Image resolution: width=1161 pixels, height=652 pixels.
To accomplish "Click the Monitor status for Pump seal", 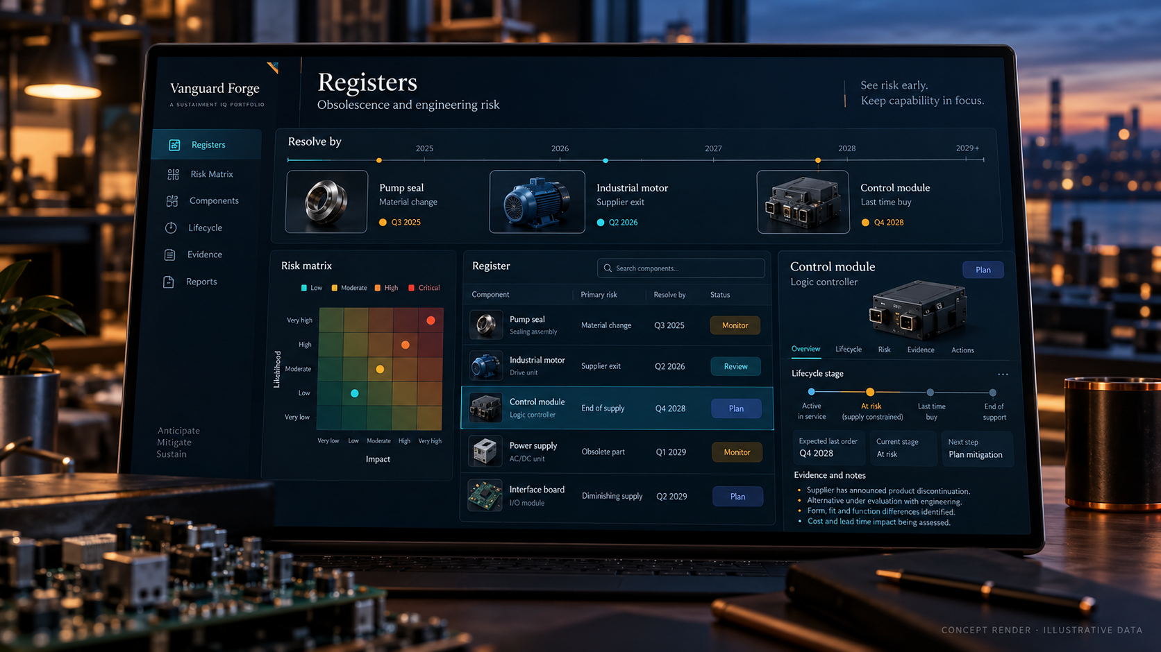I will point(735,325).
